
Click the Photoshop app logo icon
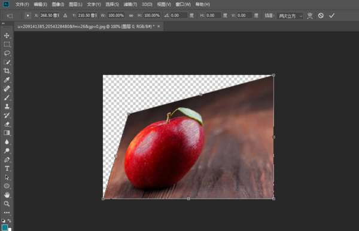point(6,4)
